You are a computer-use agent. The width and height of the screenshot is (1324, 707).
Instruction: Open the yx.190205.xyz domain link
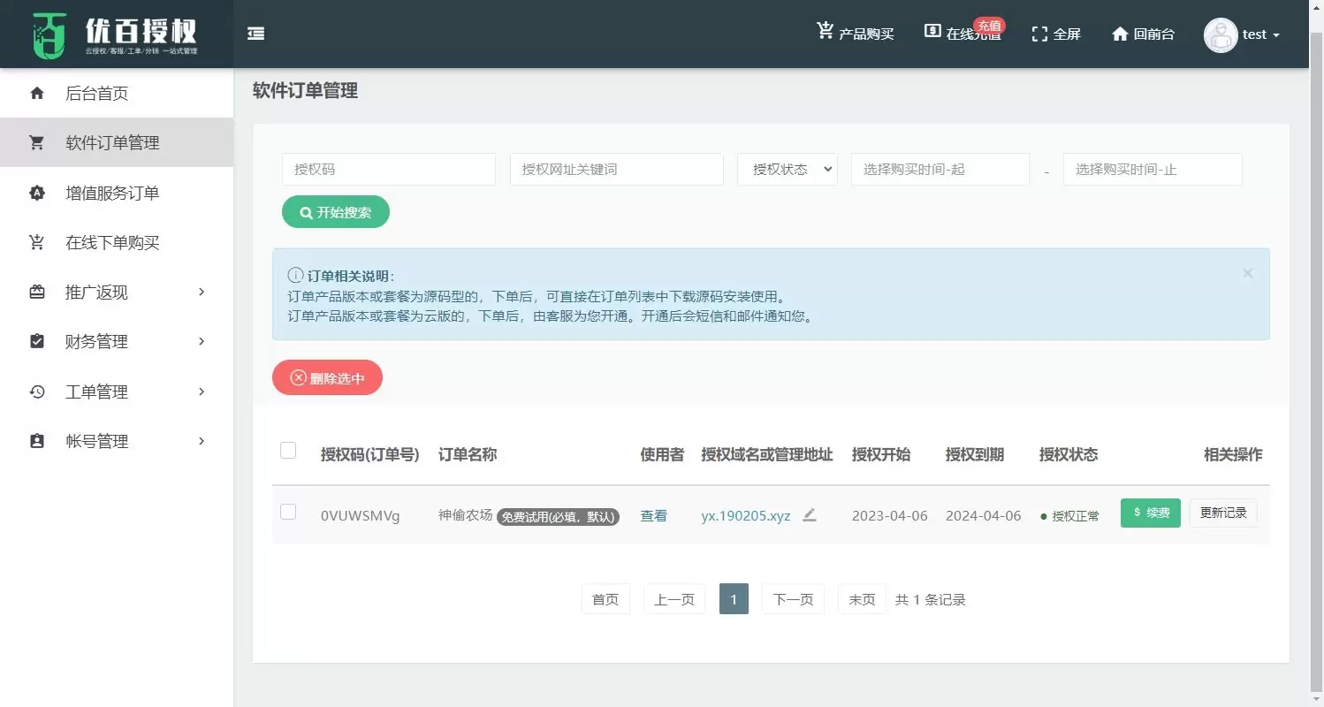tap(746, 516)
